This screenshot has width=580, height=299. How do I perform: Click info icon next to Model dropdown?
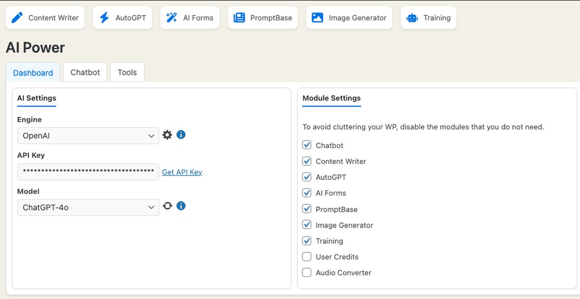(x=181, y=206)
